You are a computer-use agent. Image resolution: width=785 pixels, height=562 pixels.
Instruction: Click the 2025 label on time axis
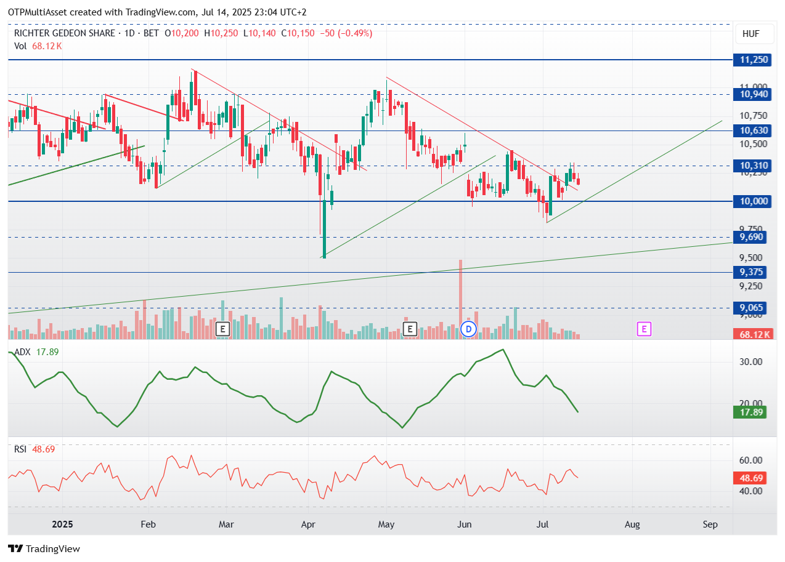62,524
